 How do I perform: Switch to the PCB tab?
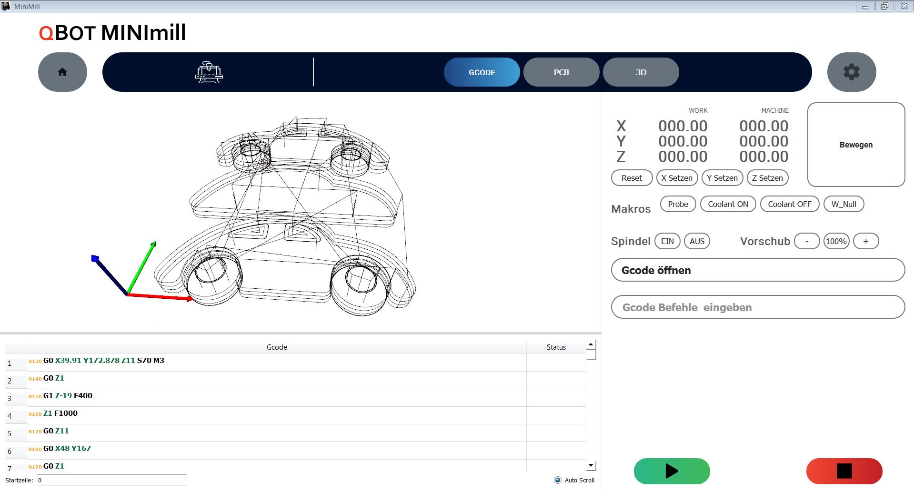[561, 72]
